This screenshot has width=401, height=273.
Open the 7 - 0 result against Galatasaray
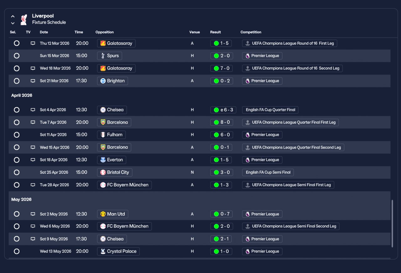click(221, 68)
